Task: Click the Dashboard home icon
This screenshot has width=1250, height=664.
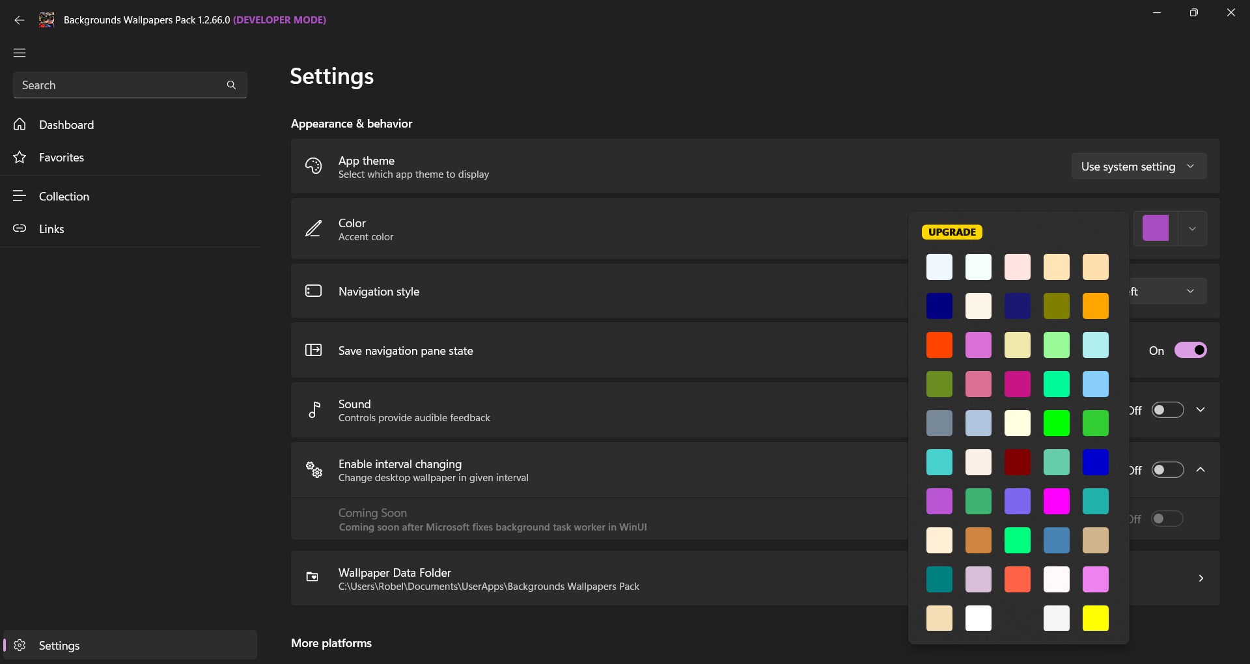Action: pos(20,124)
